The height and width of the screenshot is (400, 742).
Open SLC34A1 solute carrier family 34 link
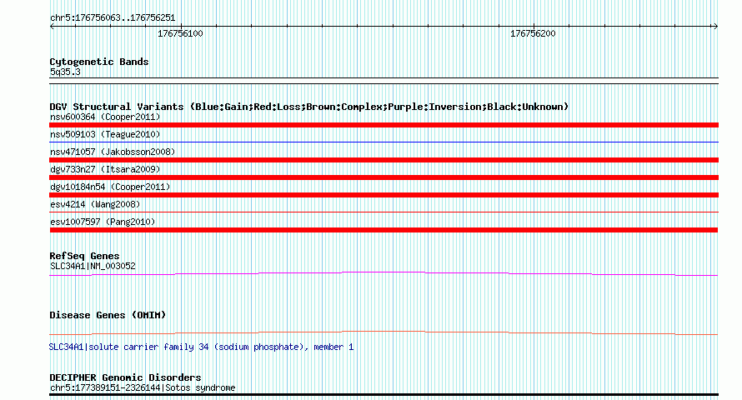tap(201, 347)
